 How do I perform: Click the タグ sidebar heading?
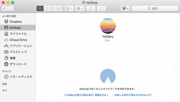(x=4, y=90)
